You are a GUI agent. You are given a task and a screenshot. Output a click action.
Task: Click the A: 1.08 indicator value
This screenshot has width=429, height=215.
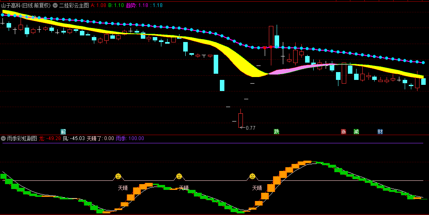pyautogui.click(x=98, y=5)
